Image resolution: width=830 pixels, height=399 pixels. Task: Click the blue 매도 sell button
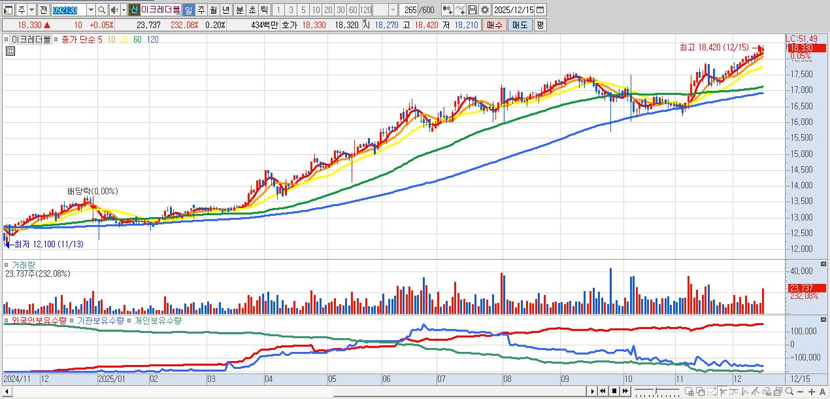(520, 25)
